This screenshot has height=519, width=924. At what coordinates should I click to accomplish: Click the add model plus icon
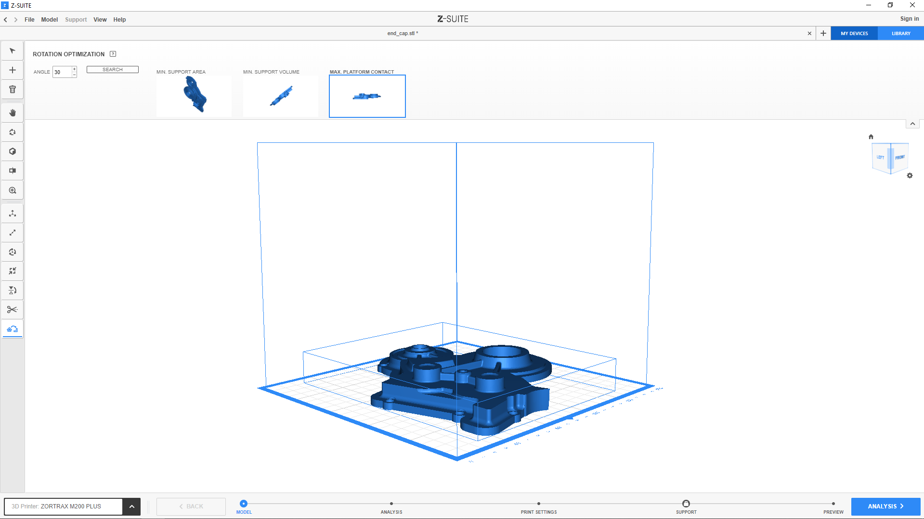[13, 70]
